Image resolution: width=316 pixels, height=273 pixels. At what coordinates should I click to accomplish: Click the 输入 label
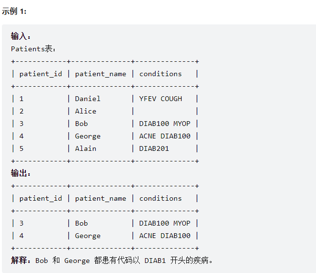tap(21, 36)
